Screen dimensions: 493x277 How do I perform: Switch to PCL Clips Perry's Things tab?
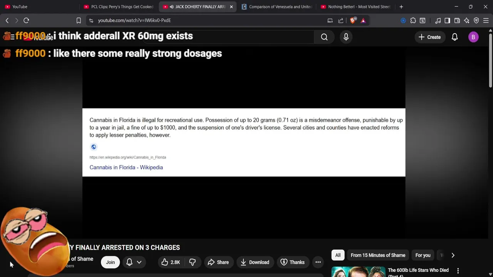[x=119, y=7]
